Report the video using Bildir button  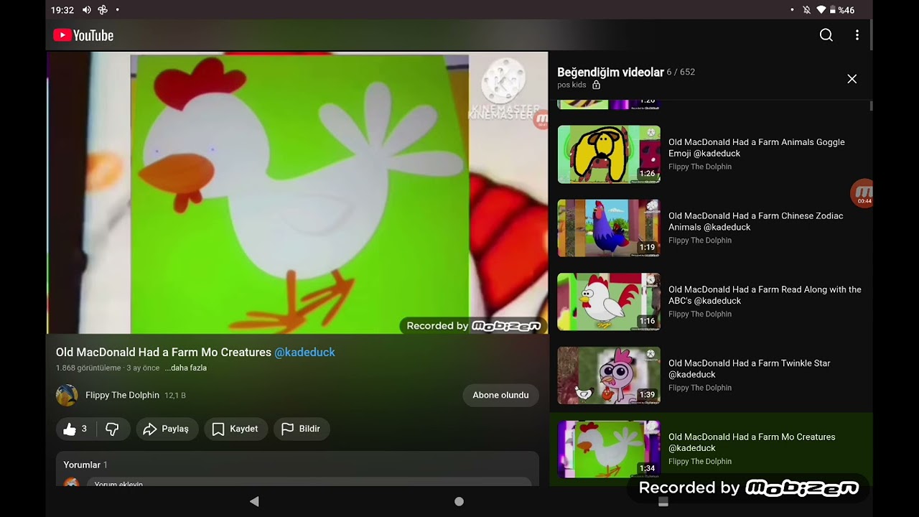point(302,429)
